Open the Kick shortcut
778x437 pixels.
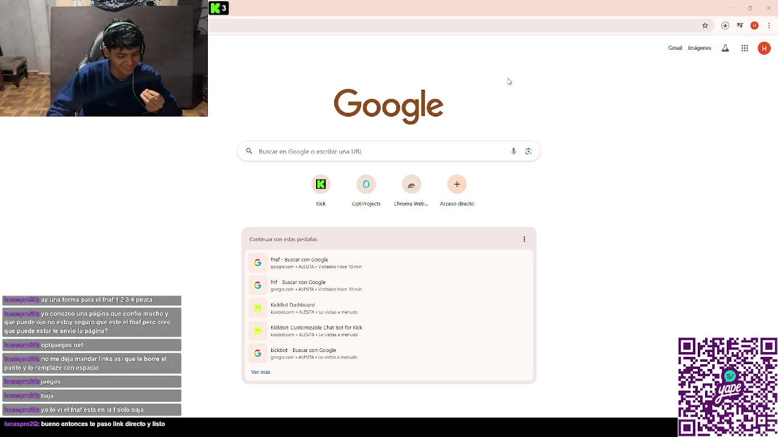pos(321,191)
